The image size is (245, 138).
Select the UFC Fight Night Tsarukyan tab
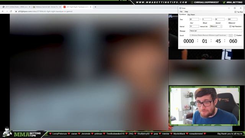click(x=77, y=7)
